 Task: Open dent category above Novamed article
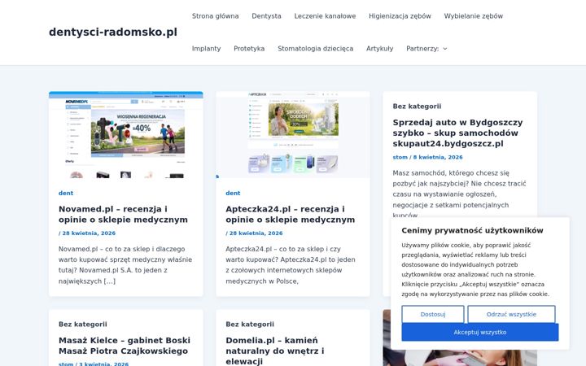(x=66, y=193)
